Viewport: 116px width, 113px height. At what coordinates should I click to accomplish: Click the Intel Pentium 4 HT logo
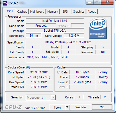(98, 28)
